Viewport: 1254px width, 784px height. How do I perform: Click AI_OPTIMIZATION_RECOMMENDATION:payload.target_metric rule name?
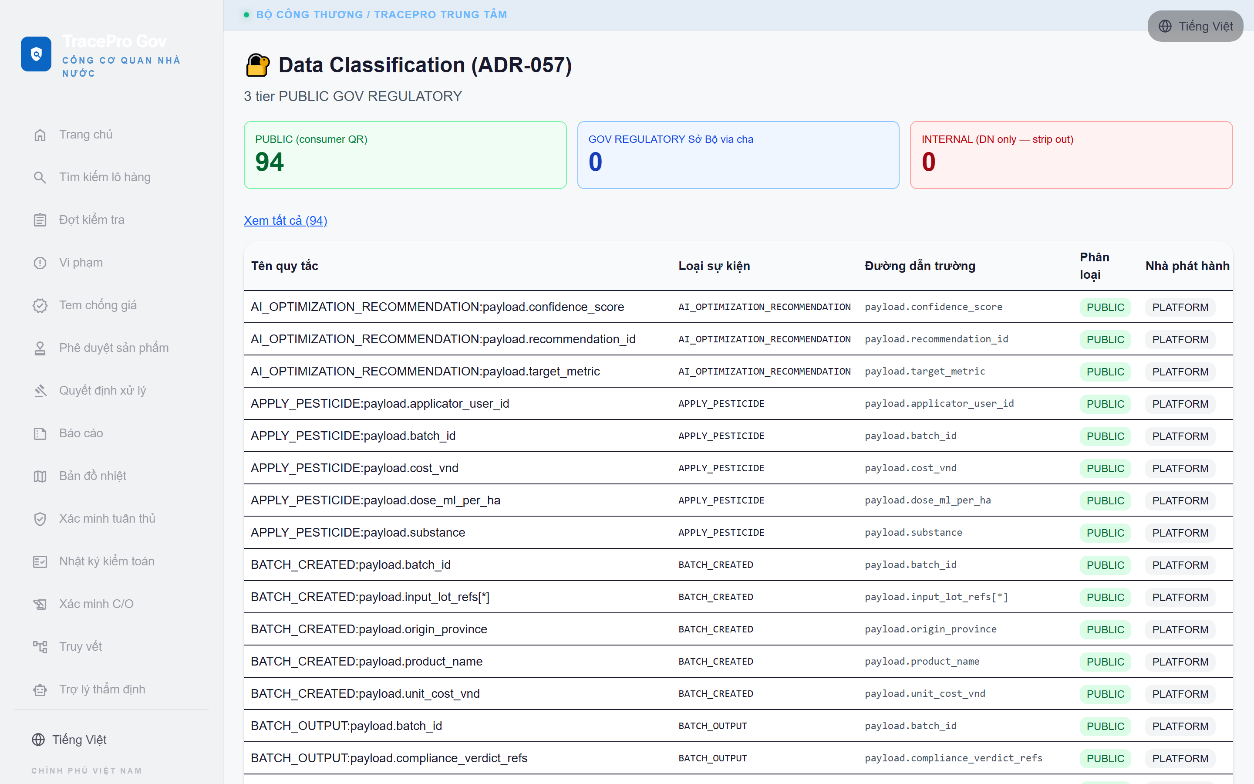[425, 371]
